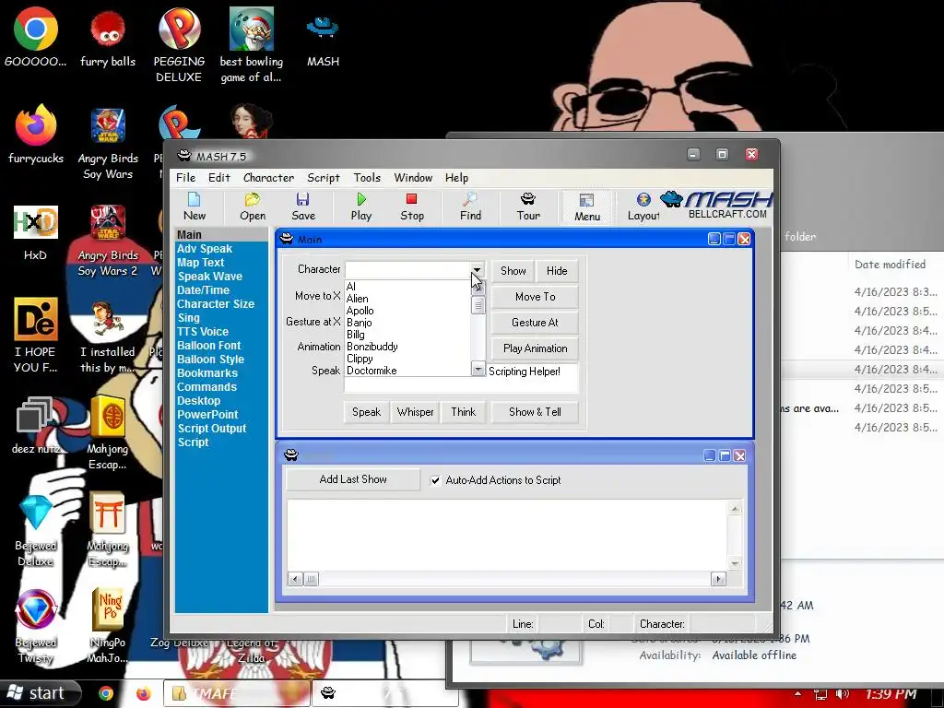Select Angry Birds Soy Wars 2 icon

(x=108, y=241)
